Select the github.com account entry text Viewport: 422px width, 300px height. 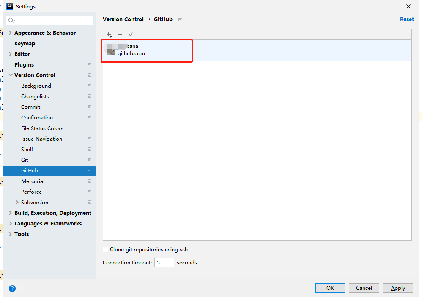[x=132, y=53]
